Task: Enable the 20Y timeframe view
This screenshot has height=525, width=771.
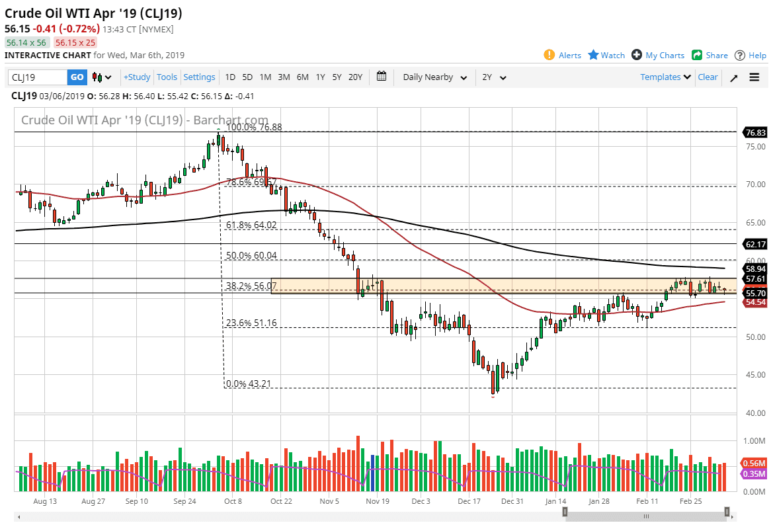Action: [x=355, y=77]
